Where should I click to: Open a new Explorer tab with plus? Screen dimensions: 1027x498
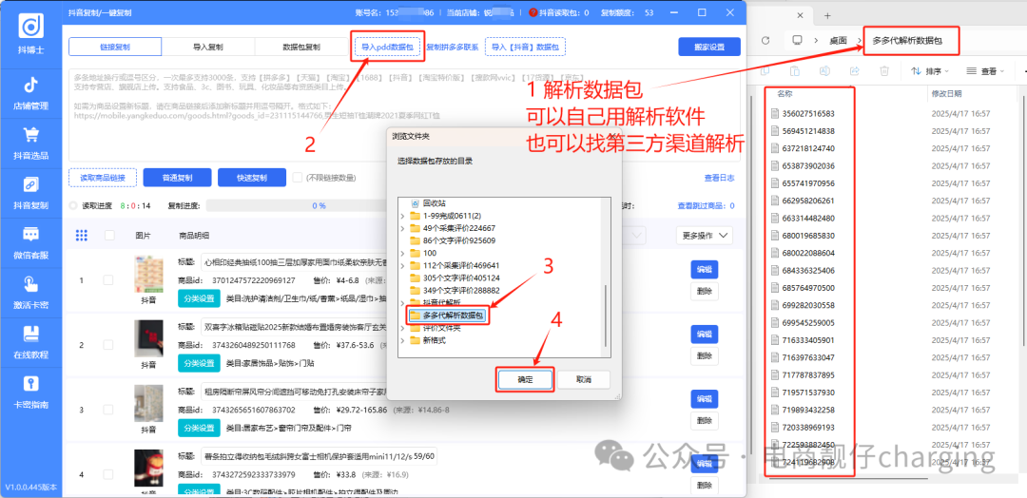point(827,16)
